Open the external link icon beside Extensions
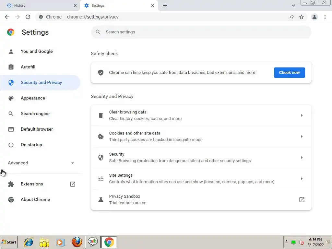 coord(73,184)
